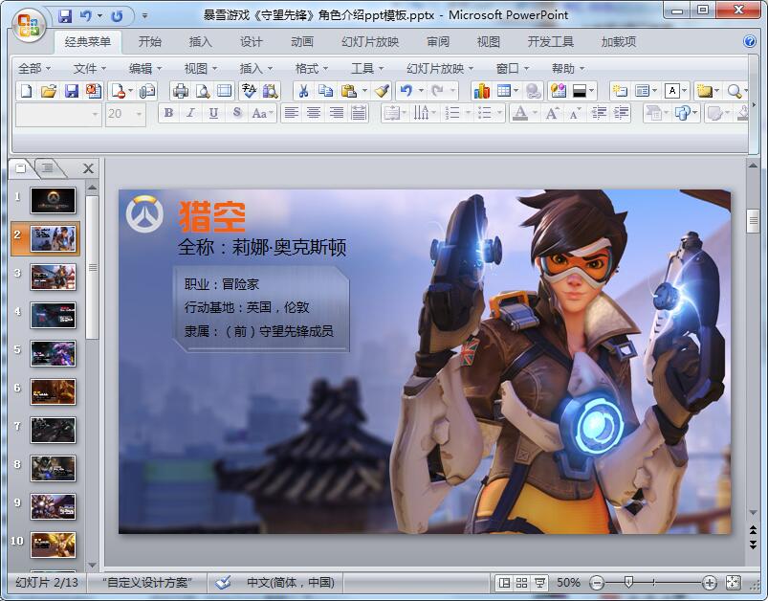Open the font color dropdown arrow
Screen dimensions: 768x601
tap(535, 113)
